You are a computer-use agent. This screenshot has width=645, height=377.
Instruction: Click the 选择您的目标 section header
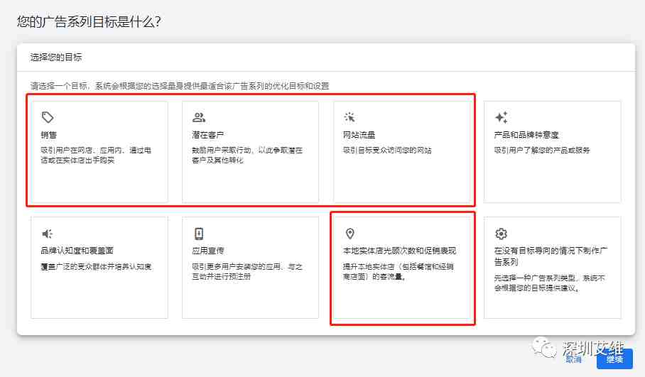point(56,57)
